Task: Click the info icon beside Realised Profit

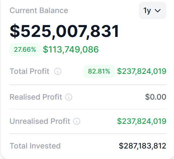Action: (x=69, y=97)
